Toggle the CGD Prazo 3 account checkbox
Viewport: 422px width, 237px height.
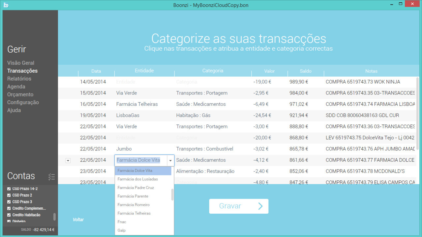coord(9,202)
